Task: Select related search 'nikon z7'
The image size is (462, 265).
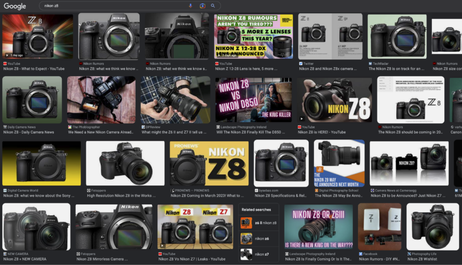Action: (x=259, y=254)
